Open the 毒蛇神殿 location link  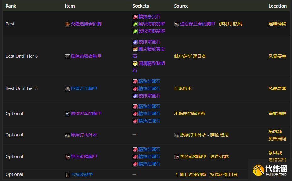[277, 114]
